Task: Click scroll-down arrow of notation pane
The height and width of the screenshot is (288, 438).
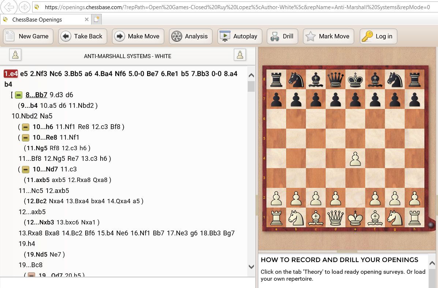Action: pos(251,267)
